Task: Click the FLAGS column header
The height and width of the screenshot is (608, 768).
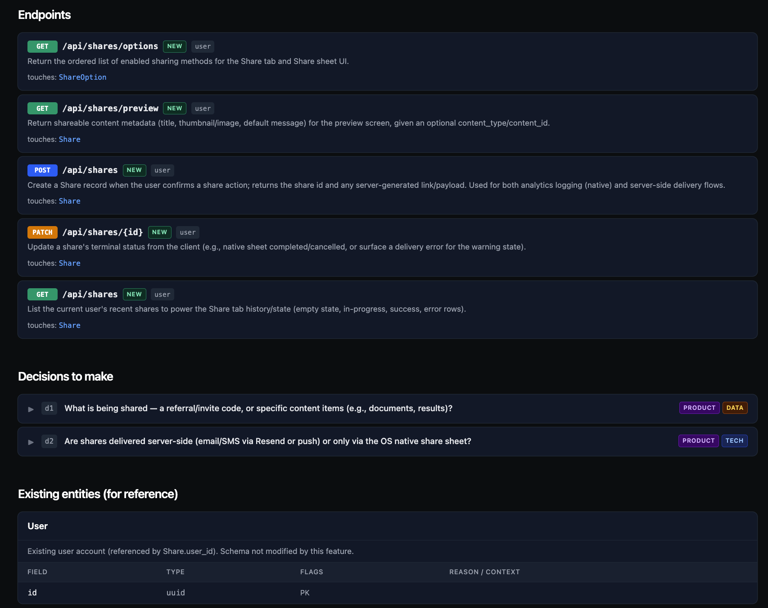Action: tap(312, 572)
